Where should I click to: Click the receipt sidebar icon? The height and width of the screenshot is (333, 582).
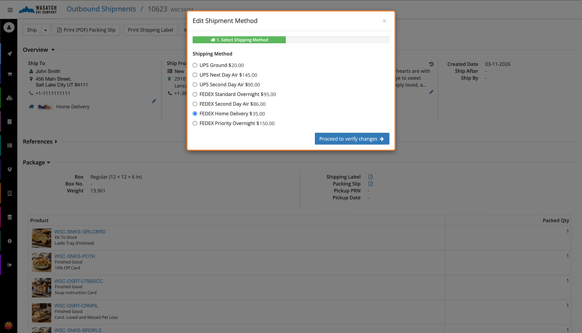tap(10, 193)
